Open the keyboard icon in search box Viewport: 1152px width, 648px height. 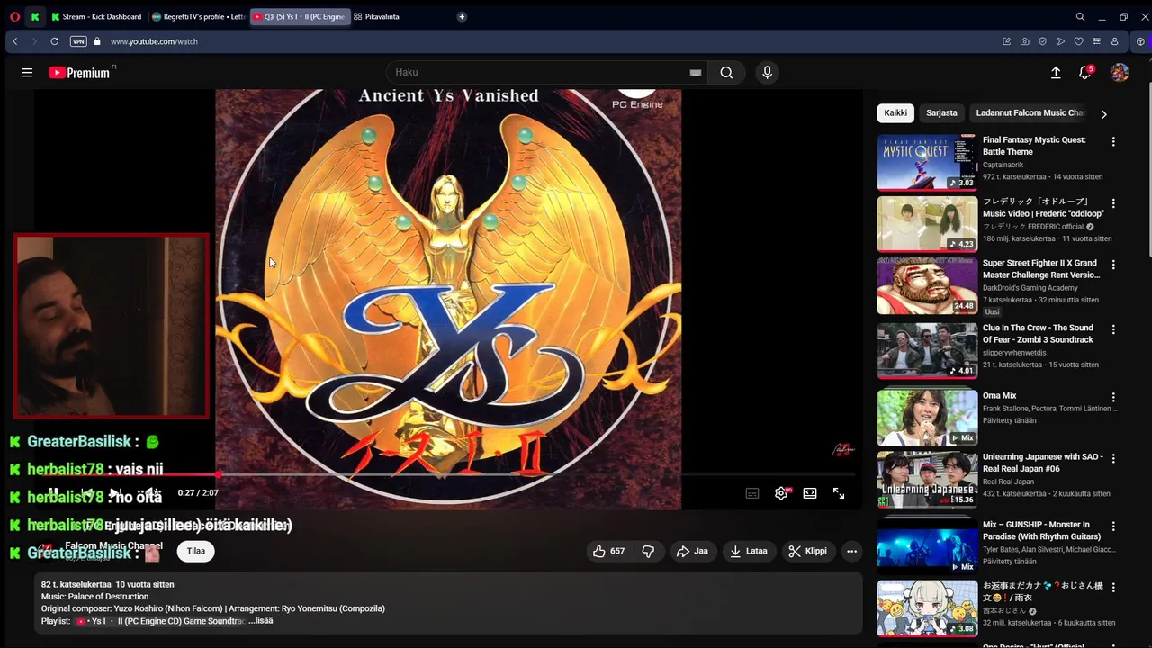click(695, 73)
